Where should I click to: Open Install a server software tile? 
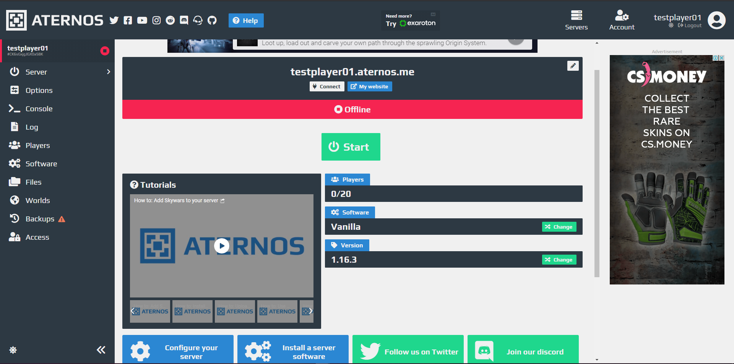(293, 349)
